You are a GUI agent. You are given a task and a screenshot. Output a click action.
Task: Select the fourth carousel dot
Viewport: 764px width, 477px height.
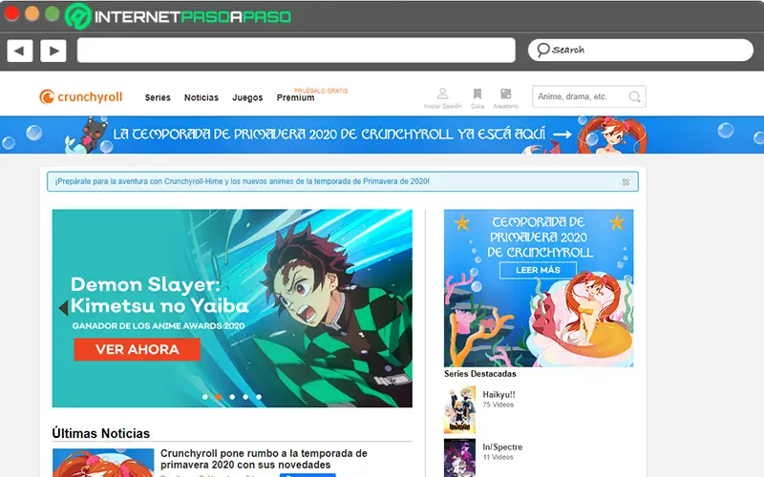245,397
